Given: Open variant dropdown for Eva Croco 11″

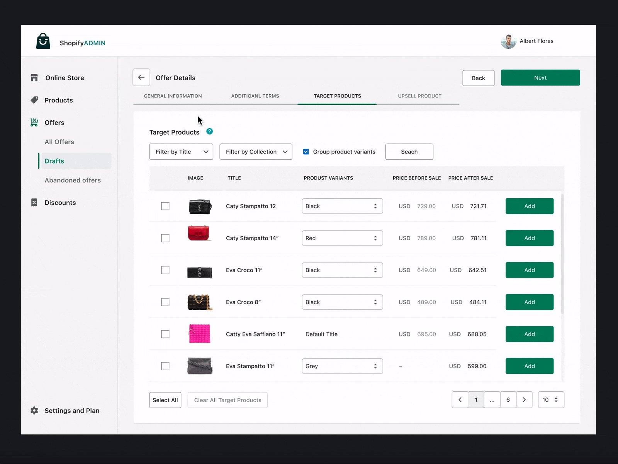Looking at the screenshot, I should (x=342, y=270).
